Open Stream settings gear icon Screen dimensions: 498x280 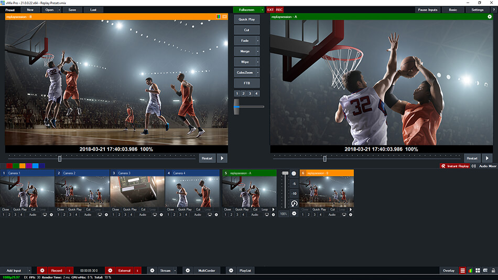[x=152, y=271]
